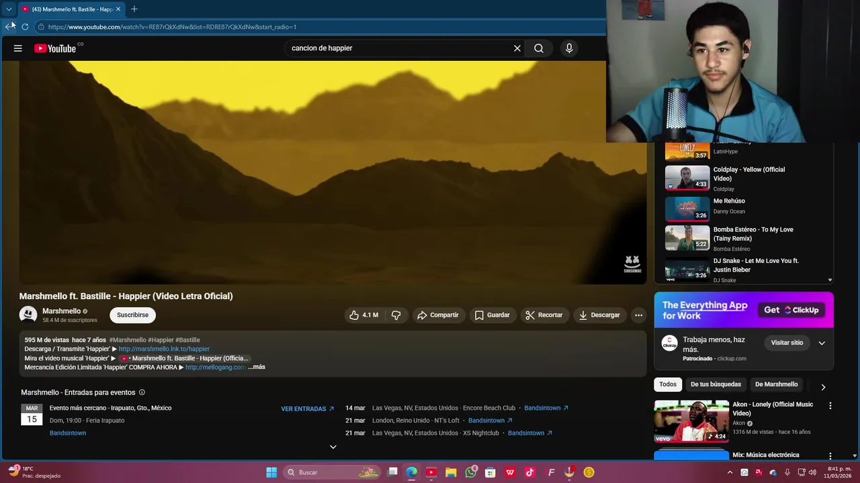The image size is (860, 483).
Task: Open the Recortar clip tool
Action: (544, 315)
